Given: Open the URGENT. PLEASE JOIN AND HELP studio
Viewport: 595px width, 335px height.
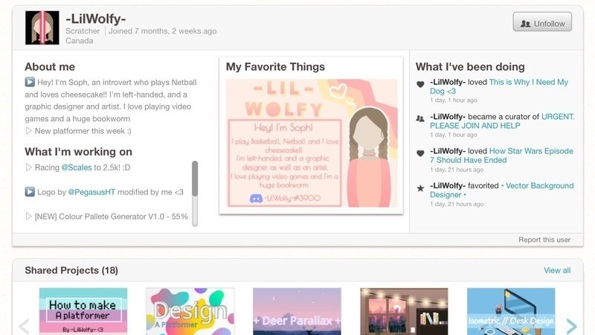Looking at the screenshot, I should 502,121.
